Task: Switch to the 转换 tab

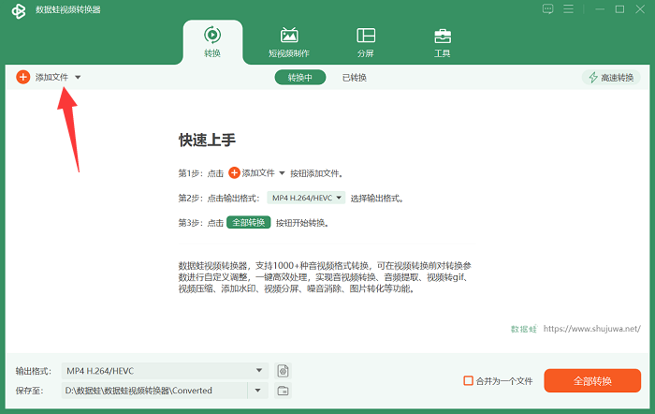Action: [212, 42]
